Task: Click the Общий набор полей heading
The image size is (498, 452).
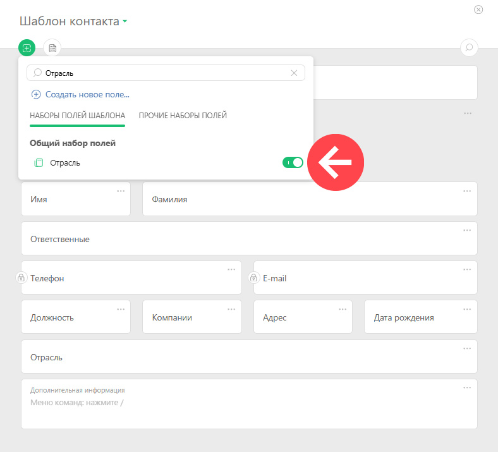Action: [73, 143]
